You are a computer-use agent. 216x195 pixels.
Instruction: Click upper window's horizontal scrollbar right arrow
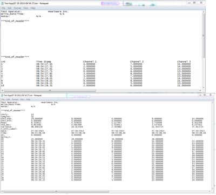pyautogui.click(x=200, y=91)
